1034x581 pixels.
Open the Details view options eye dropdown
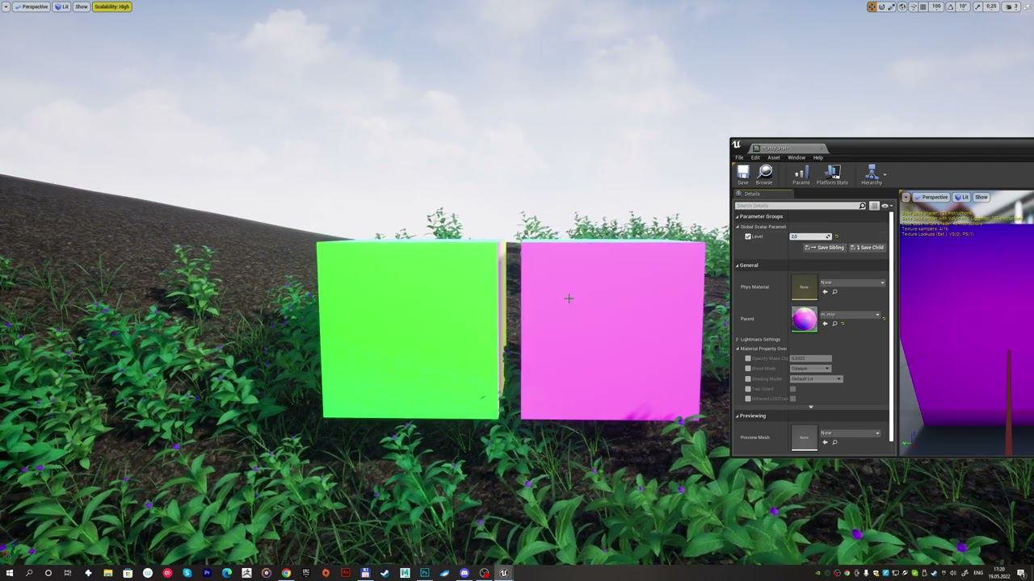[885, 206]
